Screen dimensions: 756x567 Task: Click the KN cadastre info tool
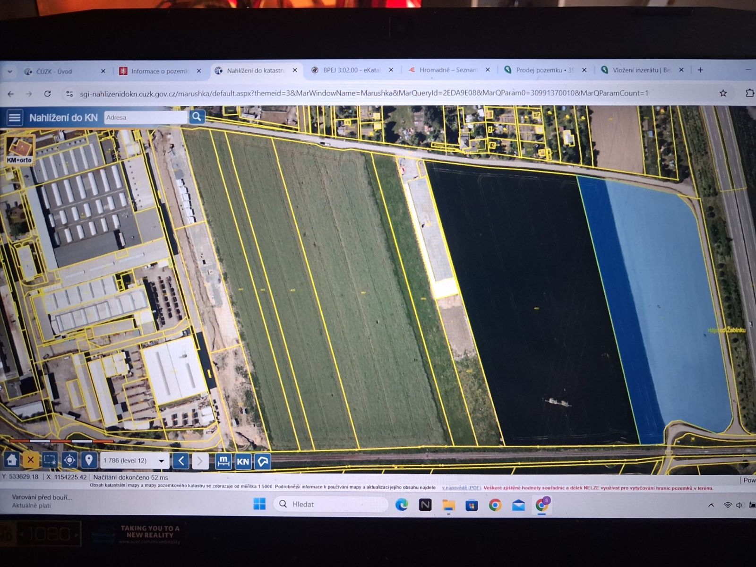pos(243,461)
